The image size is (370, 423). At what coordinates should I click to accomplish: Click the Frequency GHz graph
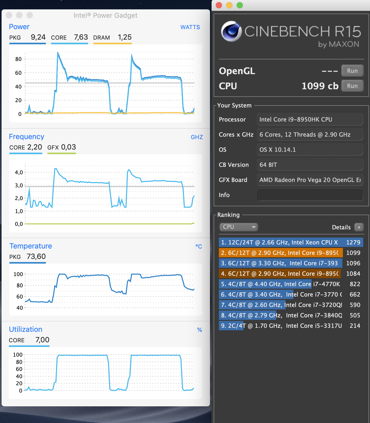[x=106, y=193]
